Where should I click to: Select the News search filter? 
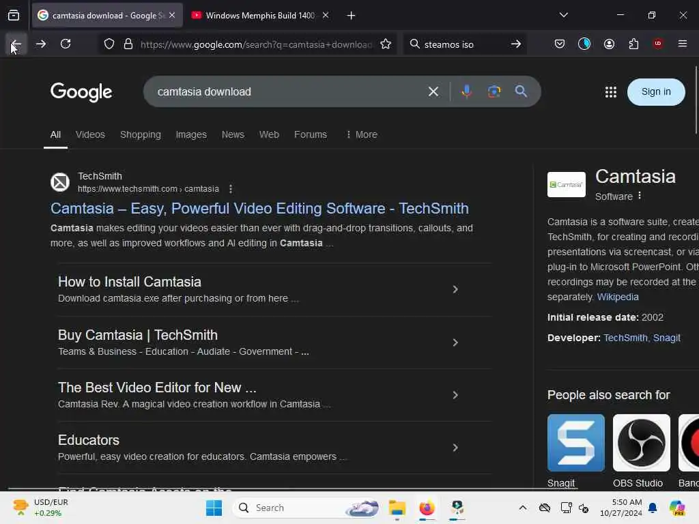[233, 134]
